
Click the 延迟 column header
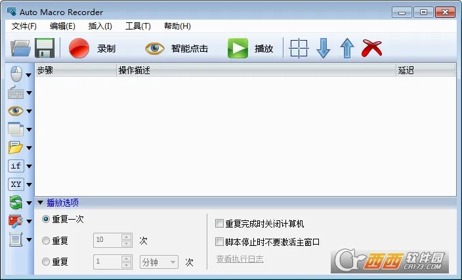point(425,70)
